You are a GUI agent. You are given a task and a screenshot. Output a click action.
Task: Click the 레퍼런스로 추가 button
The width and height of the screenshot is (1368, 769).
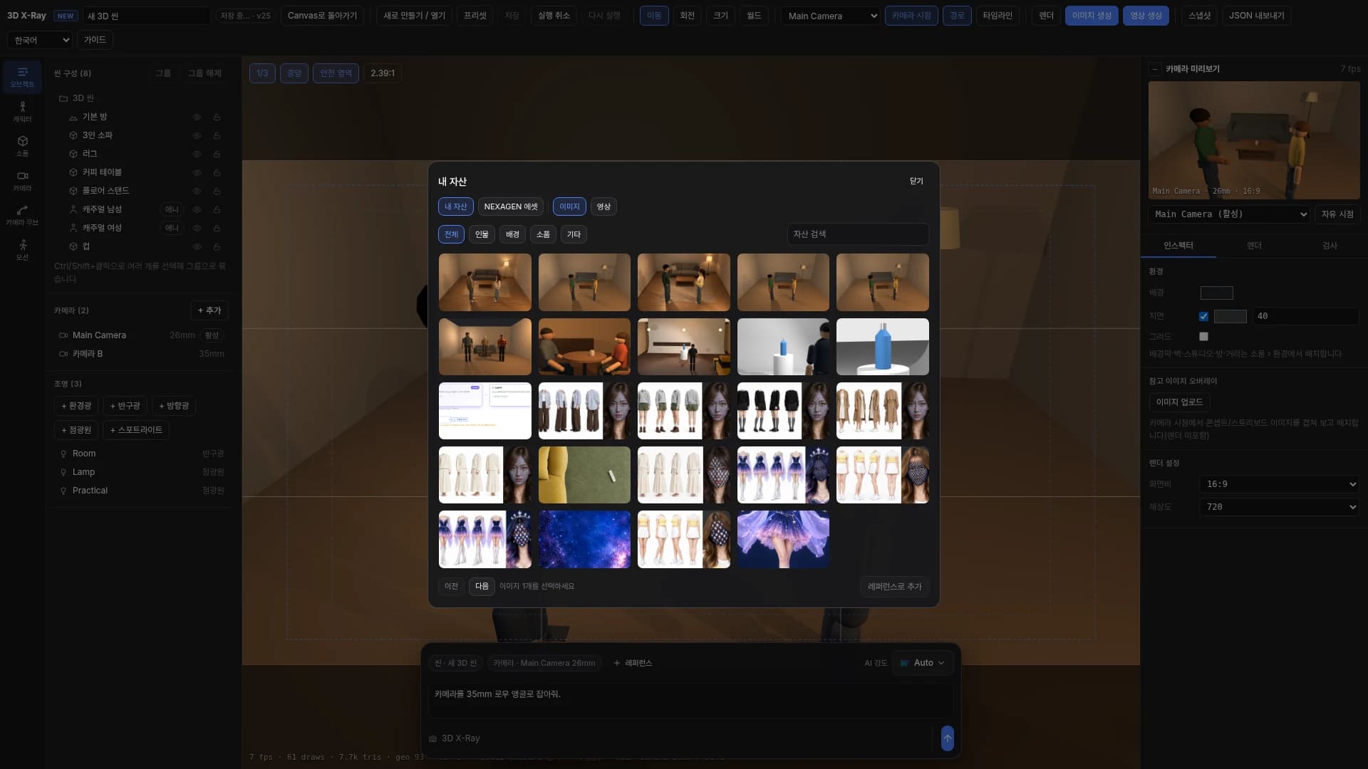pyautogui.click(x=894, y=587)
